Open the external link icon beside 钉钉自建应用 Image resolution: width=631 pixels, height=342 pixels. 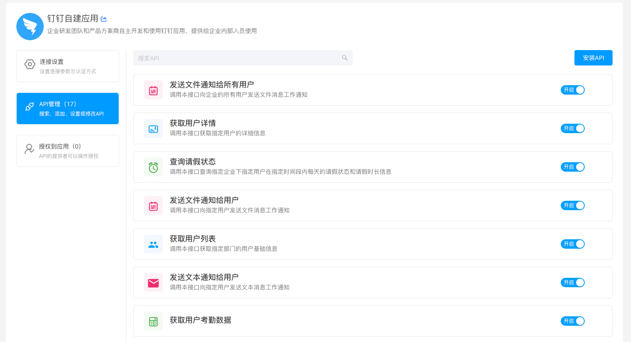pyautogui.click(x=103, y=19)
